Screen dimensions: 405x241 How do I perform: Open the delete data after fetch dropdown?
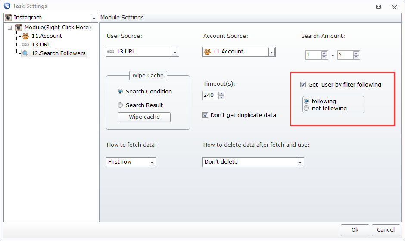point(300,162)
